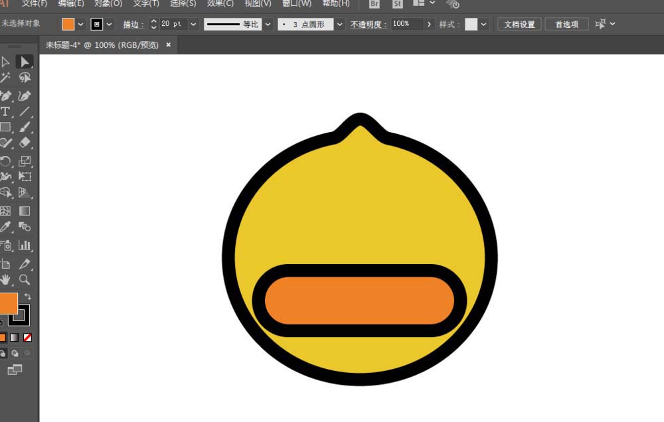Select the Type tool
This screenshot has height=422, width=664.
[x=5, y=111]
